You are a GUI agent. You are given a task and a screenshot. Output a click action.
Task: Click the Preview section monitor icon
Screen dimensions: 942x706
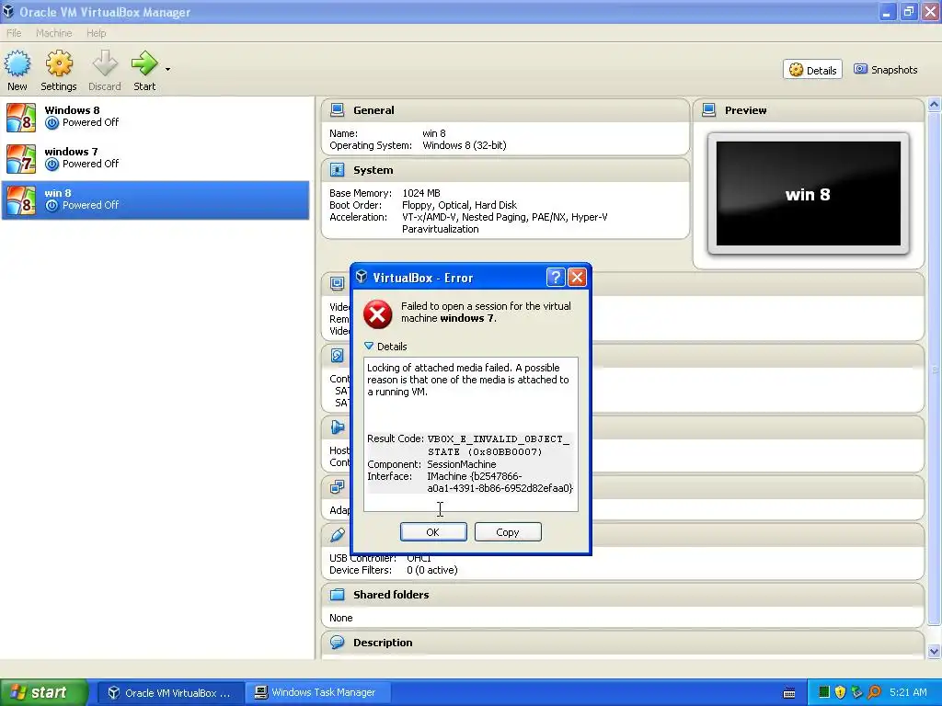tap(709, 110)
